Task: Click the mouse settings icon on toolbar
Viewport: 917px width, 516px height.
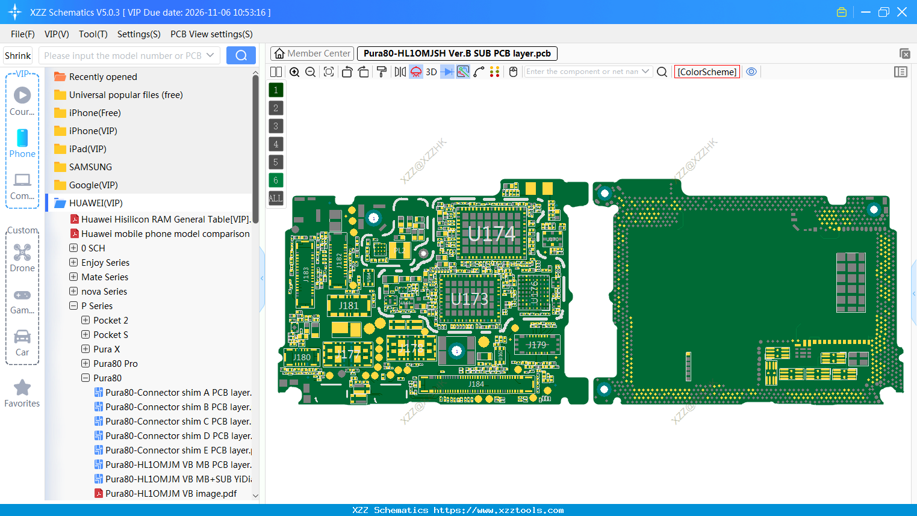Action: (512, 72)
